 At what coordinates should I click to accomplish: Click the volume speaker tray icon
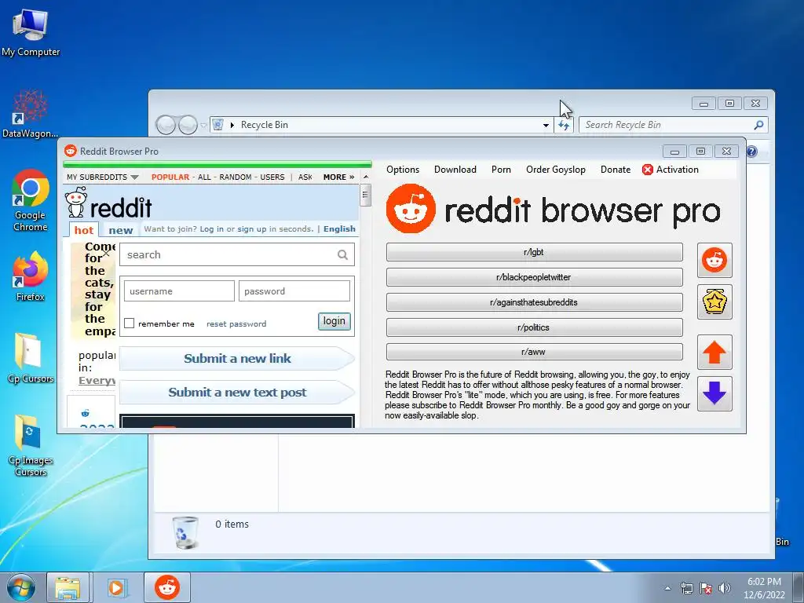pos(725,588)
